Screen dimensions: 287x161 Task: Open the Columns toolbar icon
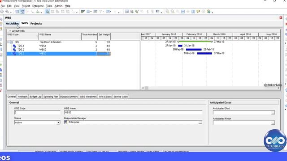click(88, 12)
